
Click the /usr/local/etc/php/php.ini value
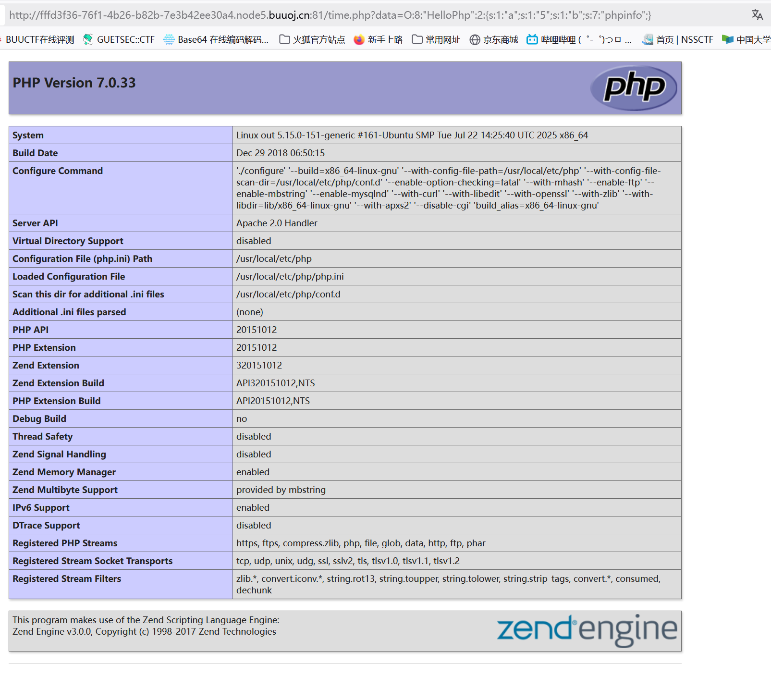pos(290,276)
